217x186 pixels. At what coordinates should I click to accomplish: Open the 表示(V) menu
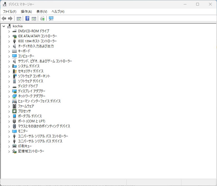[x=42, y=12]
